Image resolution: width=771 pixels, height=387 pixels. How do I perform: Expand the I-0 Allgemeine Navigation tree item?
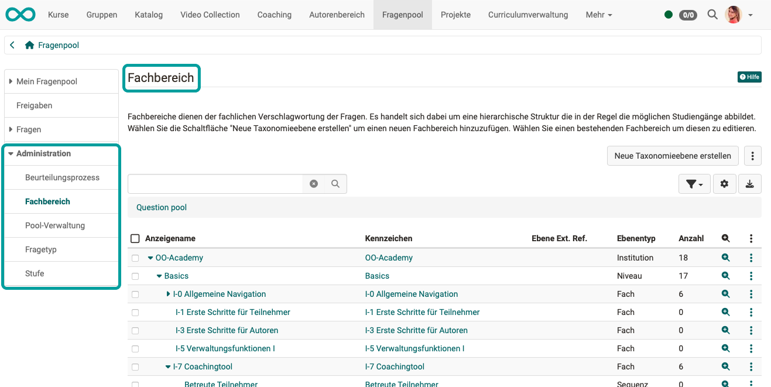click(x=168, y=294)
